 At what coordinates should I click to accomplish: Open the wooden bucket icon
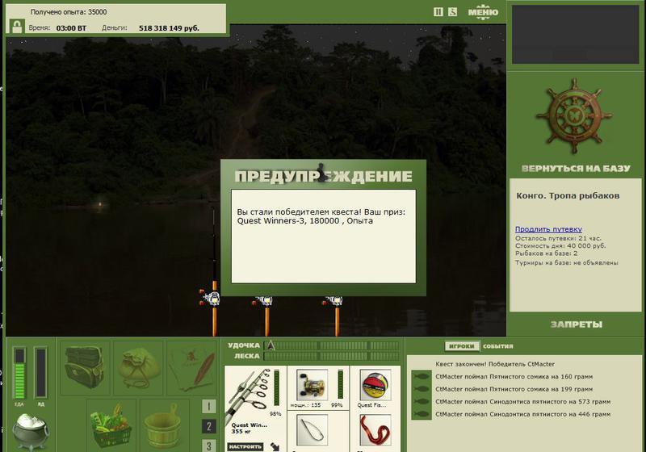coord(165,425)
